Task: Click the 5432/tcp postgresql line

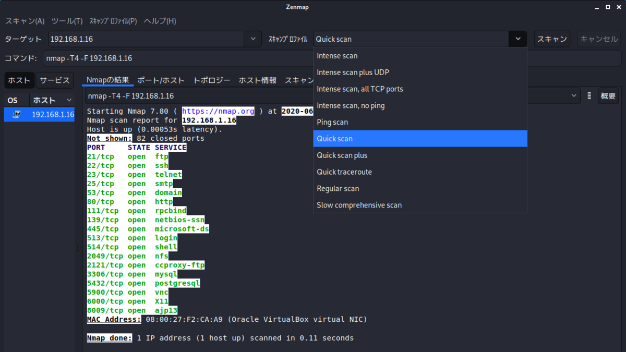Action: (143, 283)
